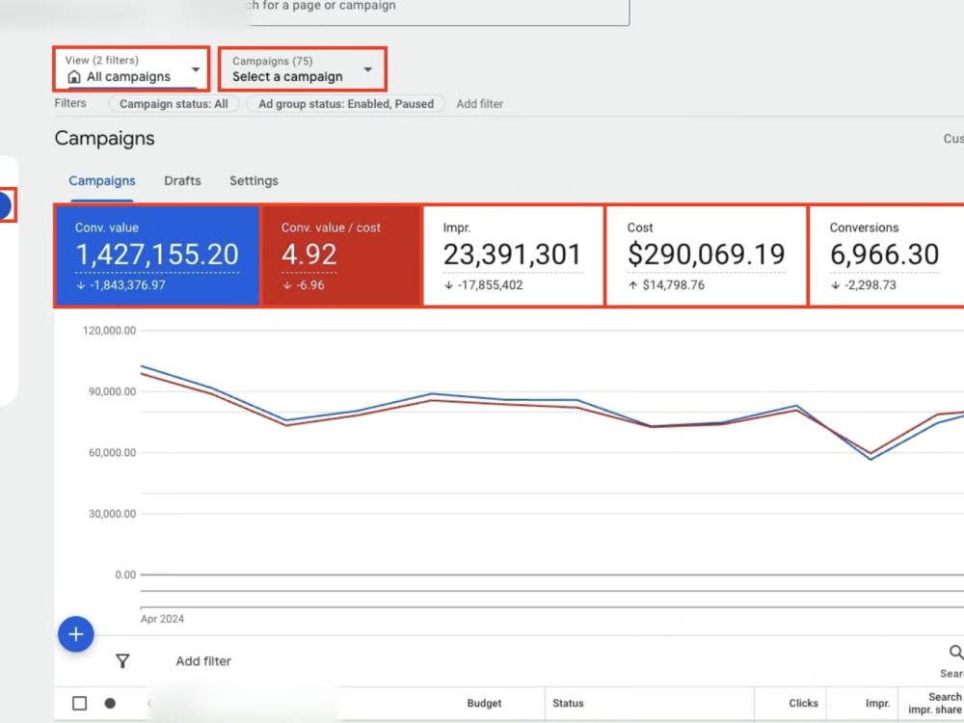Click the 4.92 conv. value / cost figure
This screenshot has width=964, height=723.
click(x=309, y=254)
